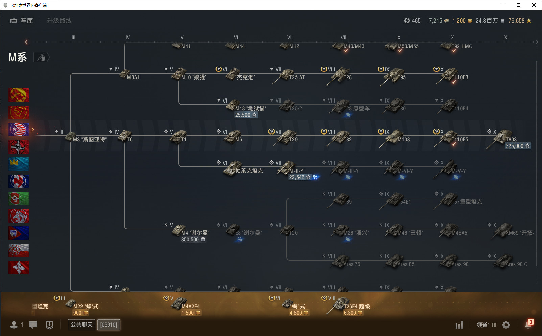Switch to the German iron cross flag
542x336 pixels.
coord(19,147)
